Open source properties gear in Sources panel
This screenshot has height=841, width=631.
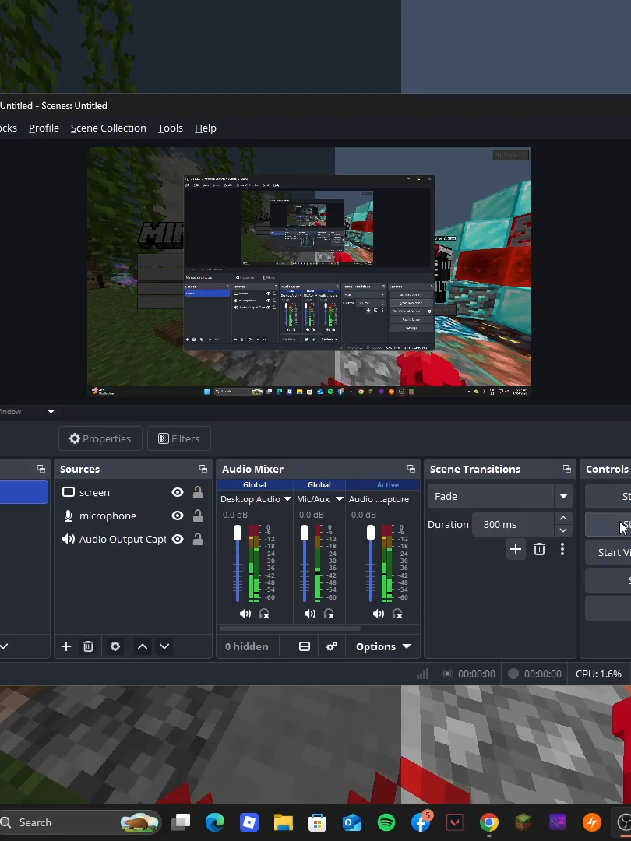point(115,646)
